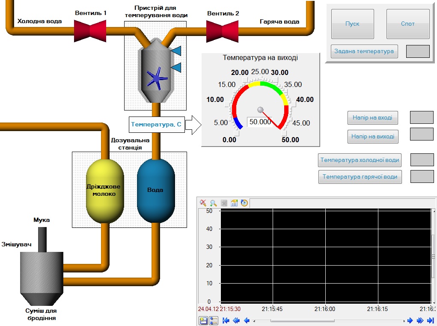The height and width of the screenshot is (326, 437).
Task: Toggle the Вентиль 2 valve
Action: [x=223, y=31]
